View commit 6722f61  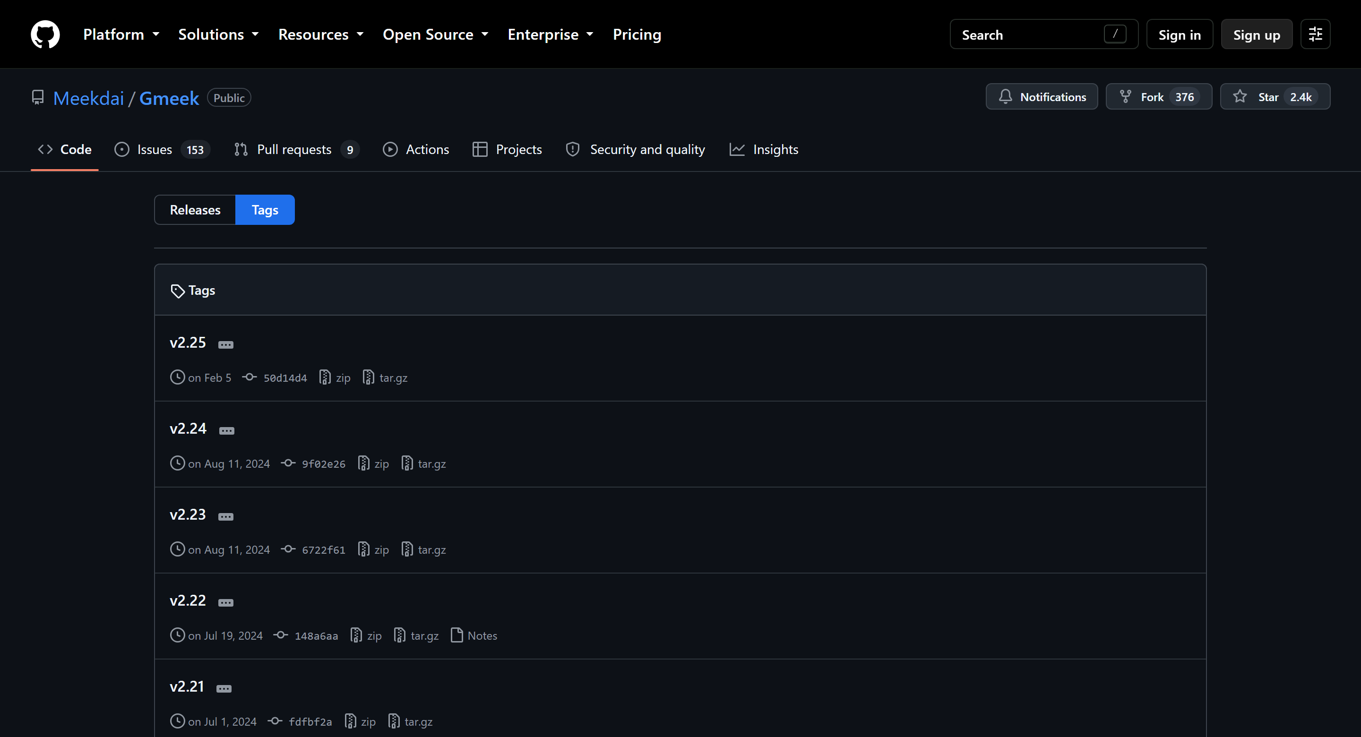(313, 550)
